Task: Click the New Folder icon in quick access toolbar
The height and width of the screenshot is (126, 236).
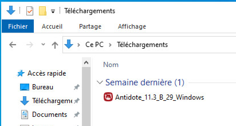Action: (43, 11)
